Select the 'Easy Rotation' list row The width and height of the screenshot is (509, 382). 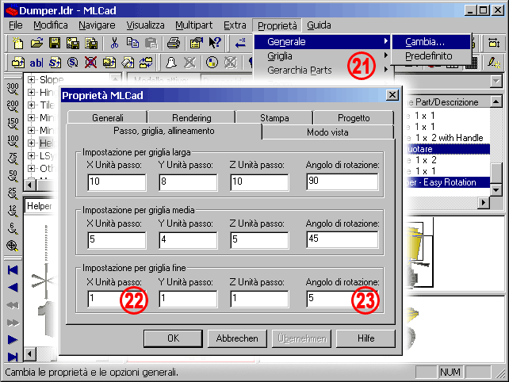(447, 182)
